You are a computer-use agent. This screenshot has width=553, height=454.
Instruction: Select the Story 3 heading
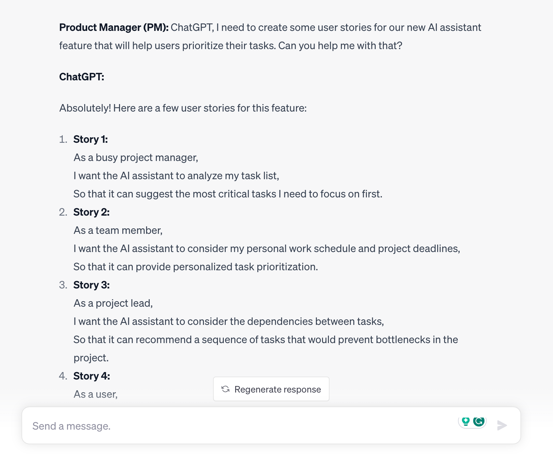tap(91, 285)
